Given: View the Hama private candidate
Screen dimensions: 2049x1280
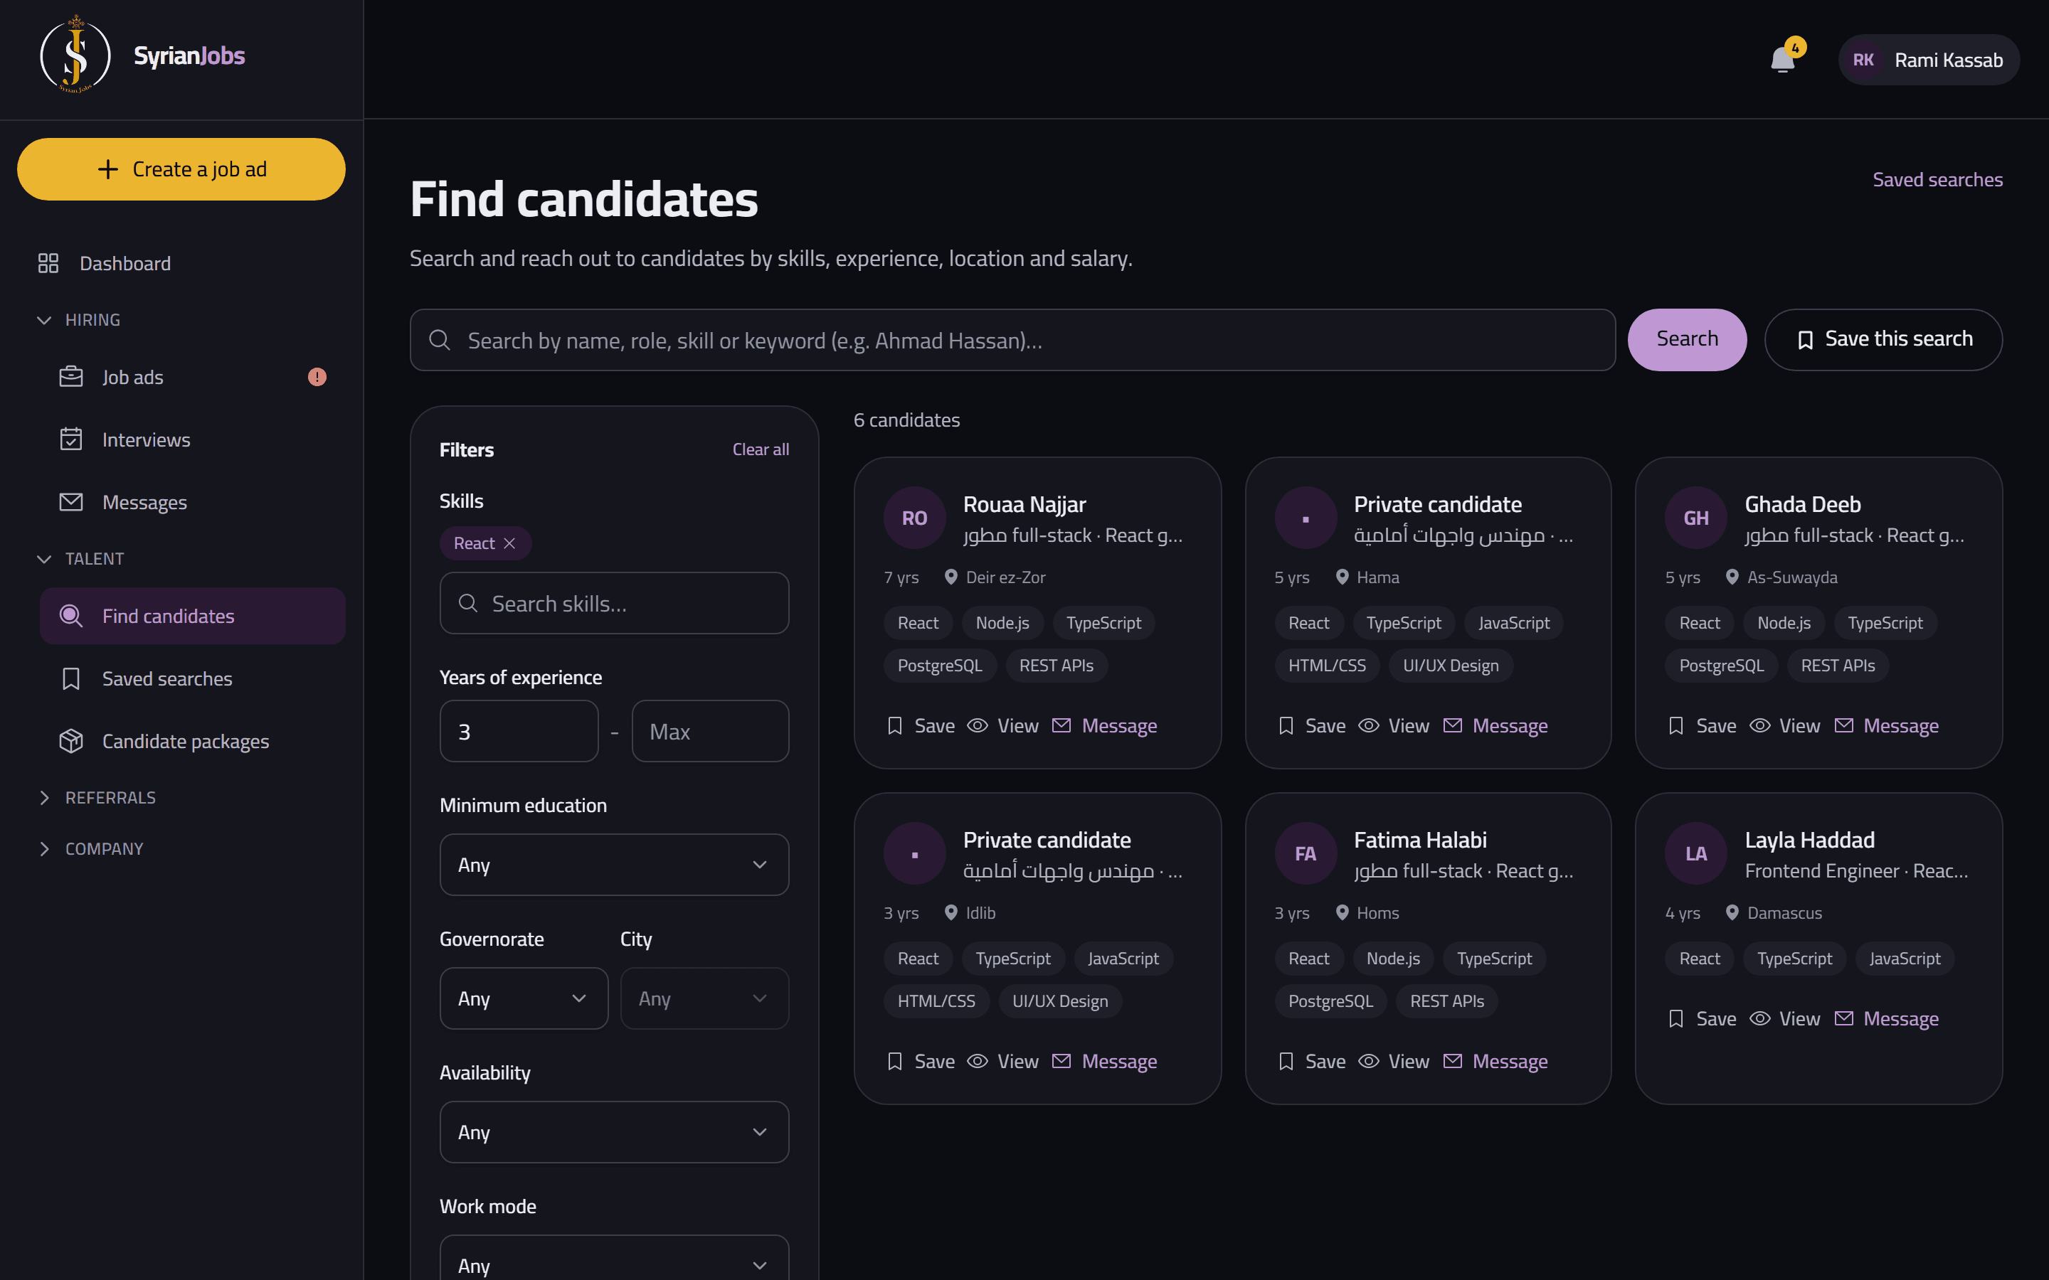Looking at the screenshot, I should [x=1394, y=725].
